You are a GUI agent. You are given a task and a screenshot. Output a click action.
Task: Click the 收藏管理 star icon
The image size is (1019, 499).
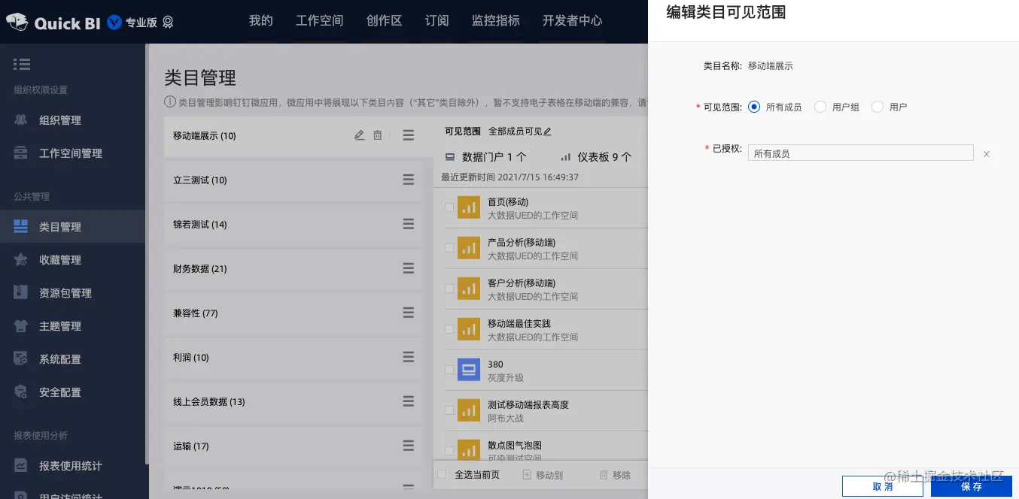tap(21, 259)
